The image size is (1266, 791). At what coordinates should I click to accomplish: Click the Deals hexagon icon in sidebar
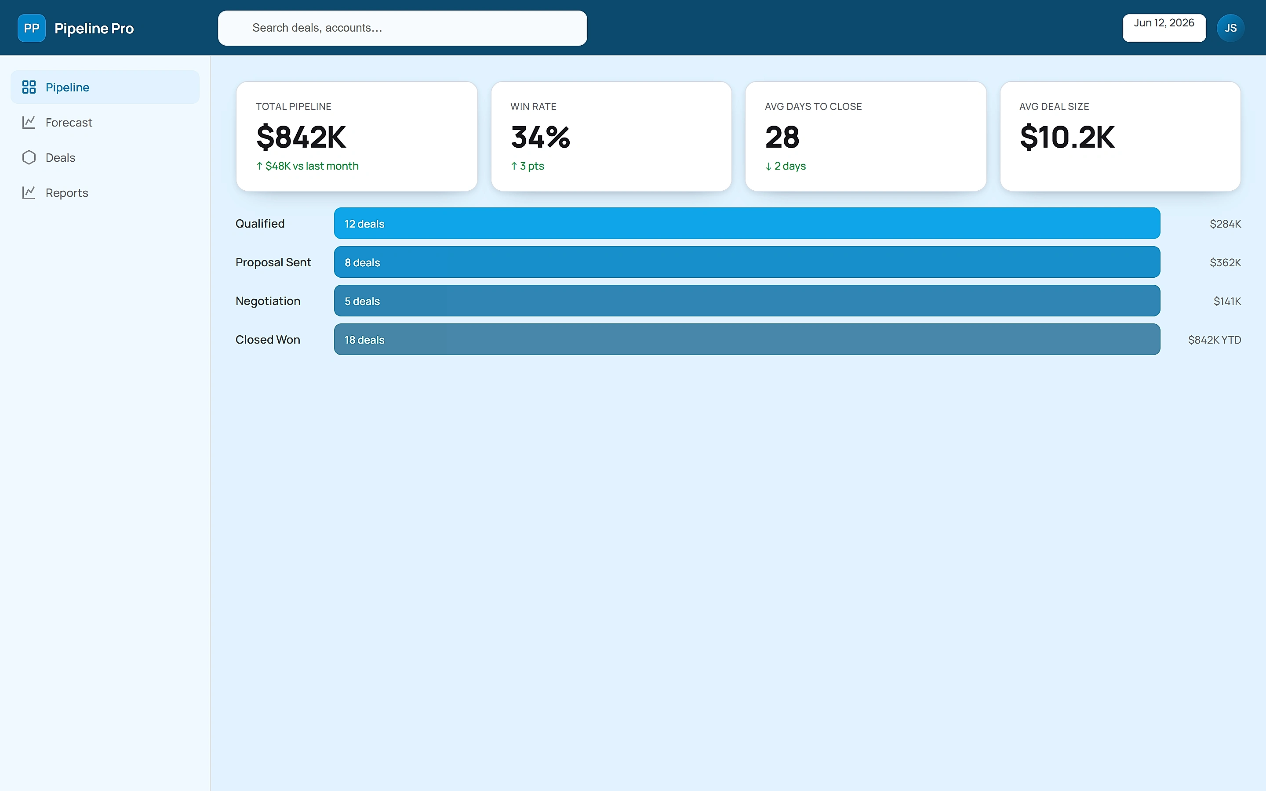click(x=29, y=157)
